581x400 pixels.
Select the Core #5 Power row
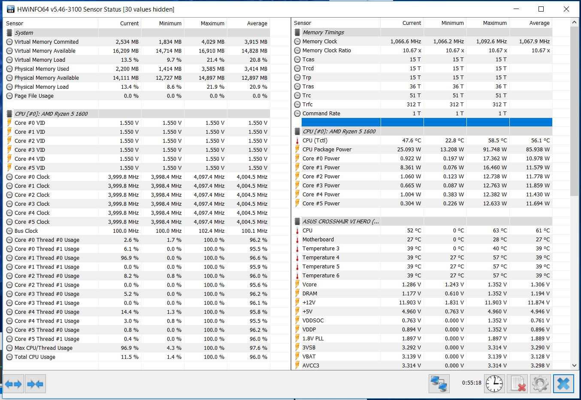pyautogui.click(x=422, y=203)
